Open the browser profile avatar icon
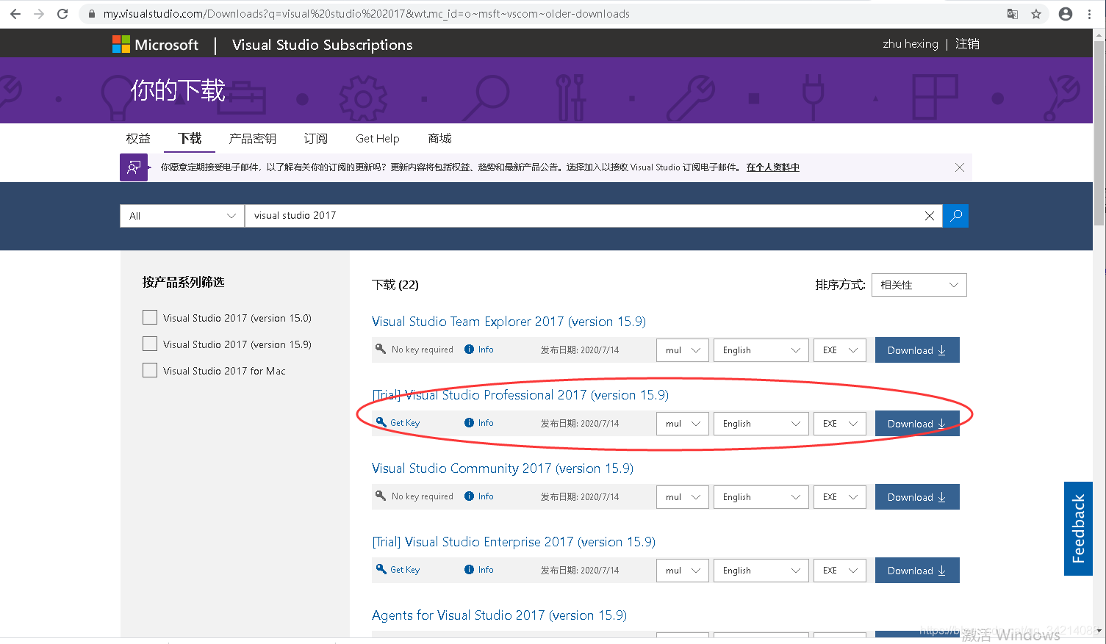 [1066, 14]
